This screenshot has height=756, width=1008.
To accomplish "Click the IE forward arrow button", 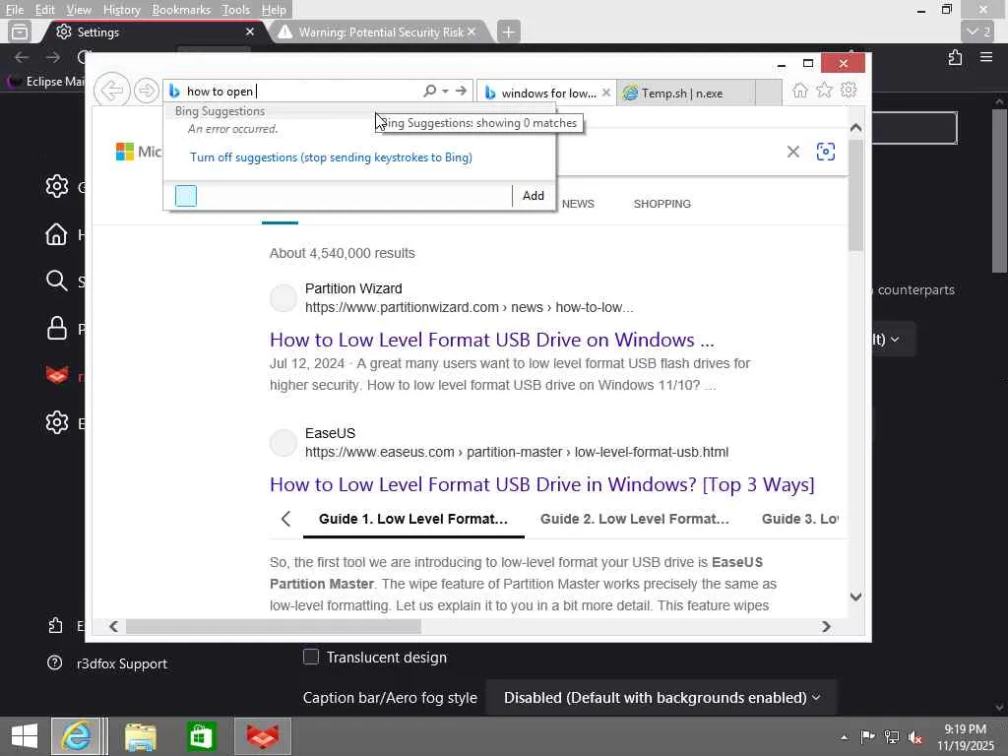I will [147, 91].
